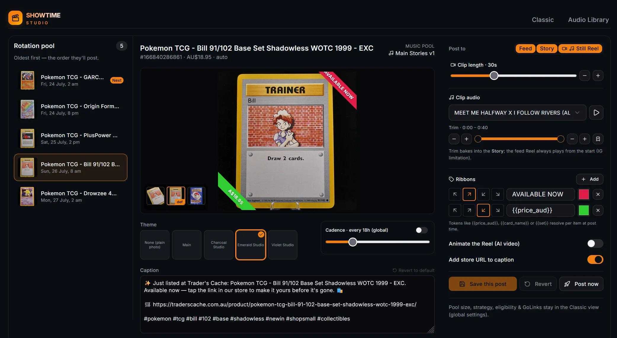
Task: Set price_aud ribbon to top-left corner
Action: pos(455,210)
